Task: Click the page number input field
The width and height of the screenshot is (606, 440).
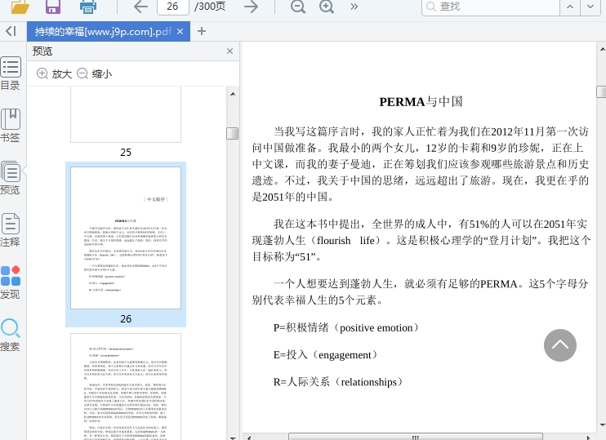Action: point(172,7)
